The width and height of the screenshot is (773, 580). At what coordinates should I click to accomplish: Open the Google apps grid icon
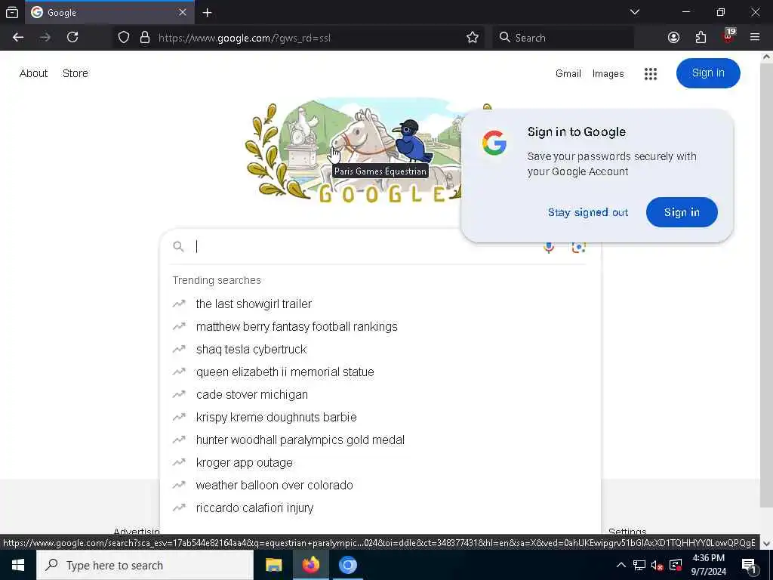point(650,73)
